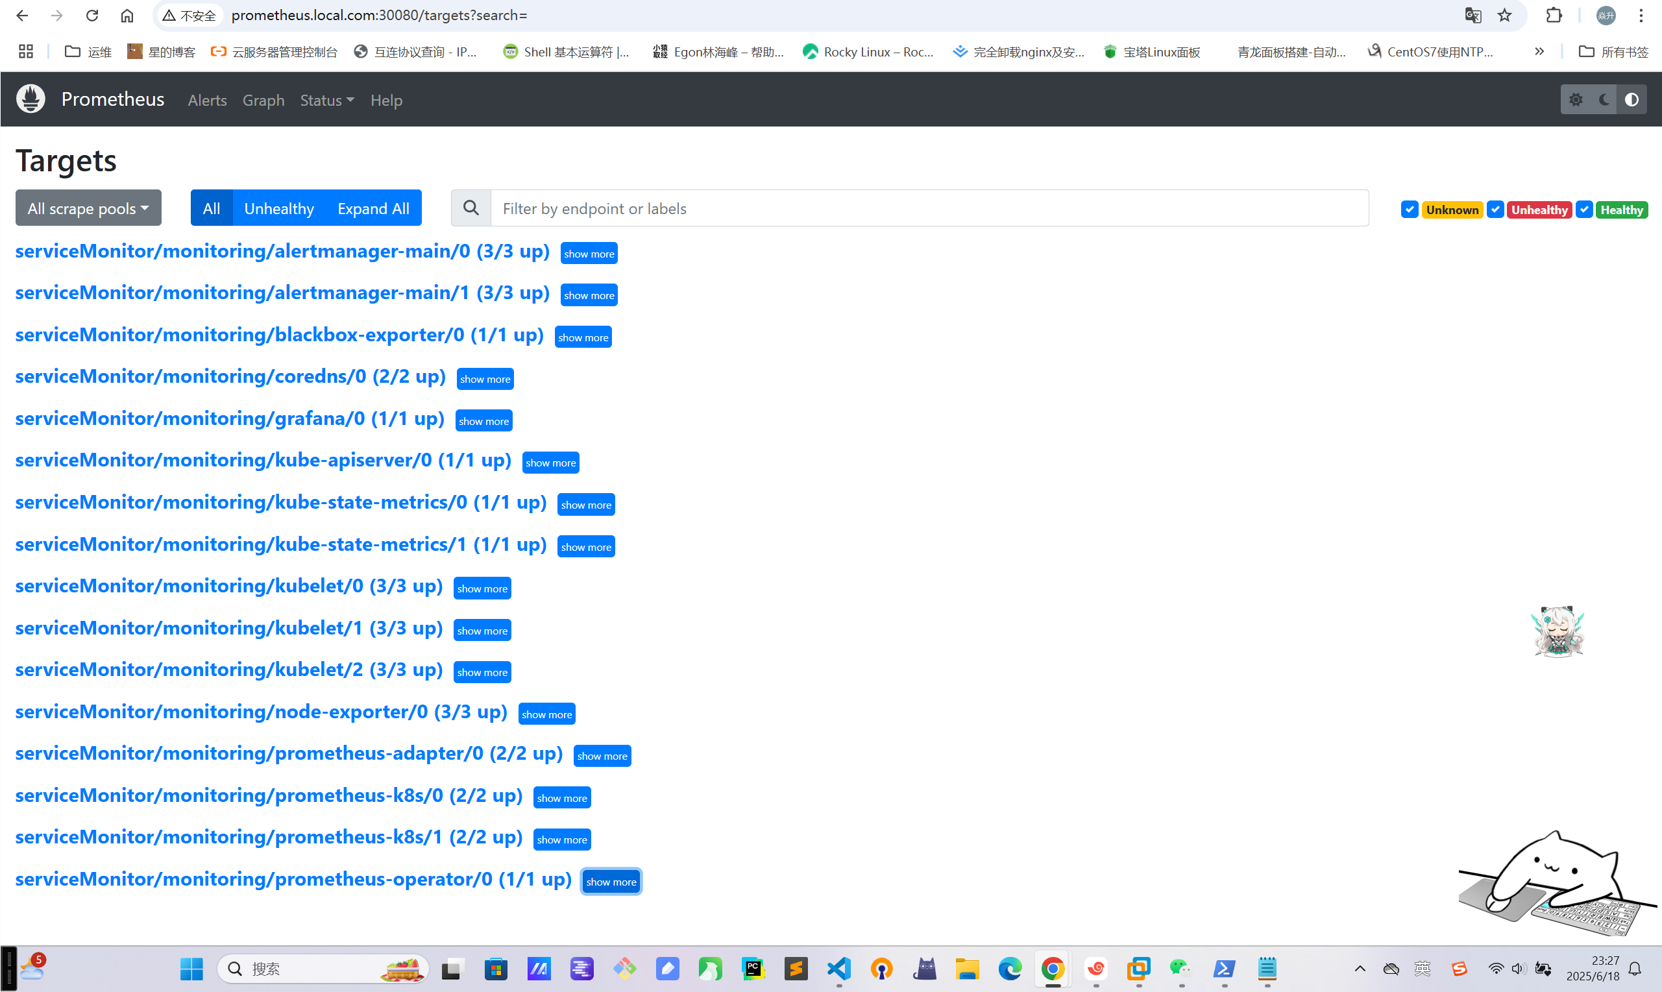Open Sublime Text from the taskbar
Image resolution: width=1662 pixels, height=992 pixels.
click(796, 969)
